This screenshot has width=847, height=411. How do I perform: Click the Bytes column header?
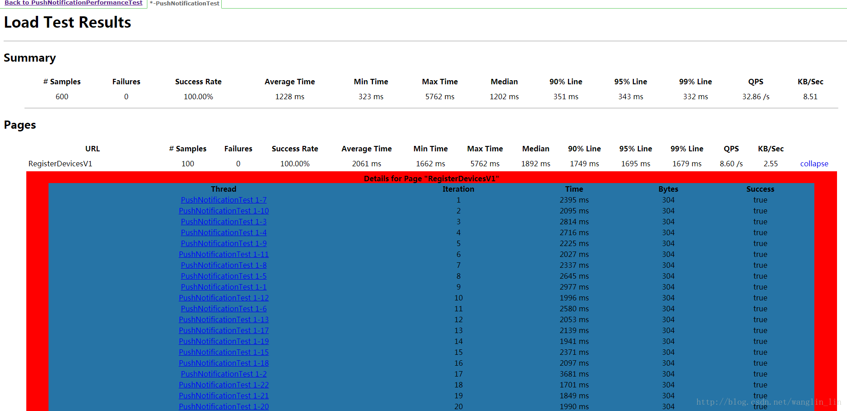pyautogui.click(x=668, y=189)
